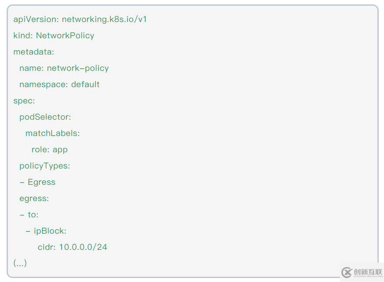Click the networking.k8s.io/v1 value
Viewport: 384px width, 282px height.
coord(104,19)
